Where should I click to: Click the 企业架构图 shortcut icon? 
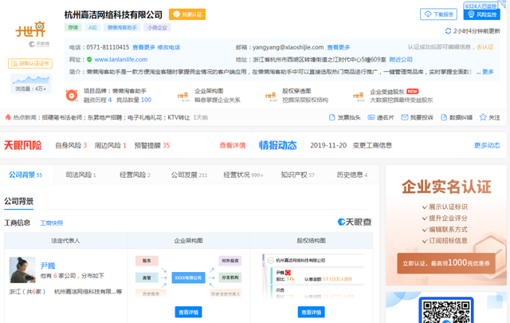182,96
